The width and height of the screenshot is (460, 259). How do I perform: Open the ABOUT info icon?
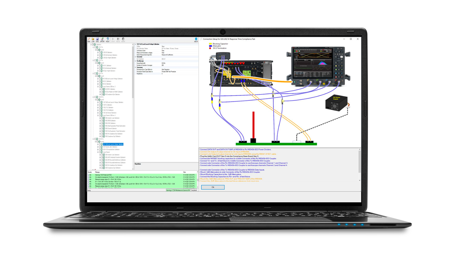196,39
